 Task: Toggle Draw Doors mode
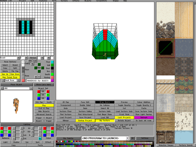(x=105, y=102)
